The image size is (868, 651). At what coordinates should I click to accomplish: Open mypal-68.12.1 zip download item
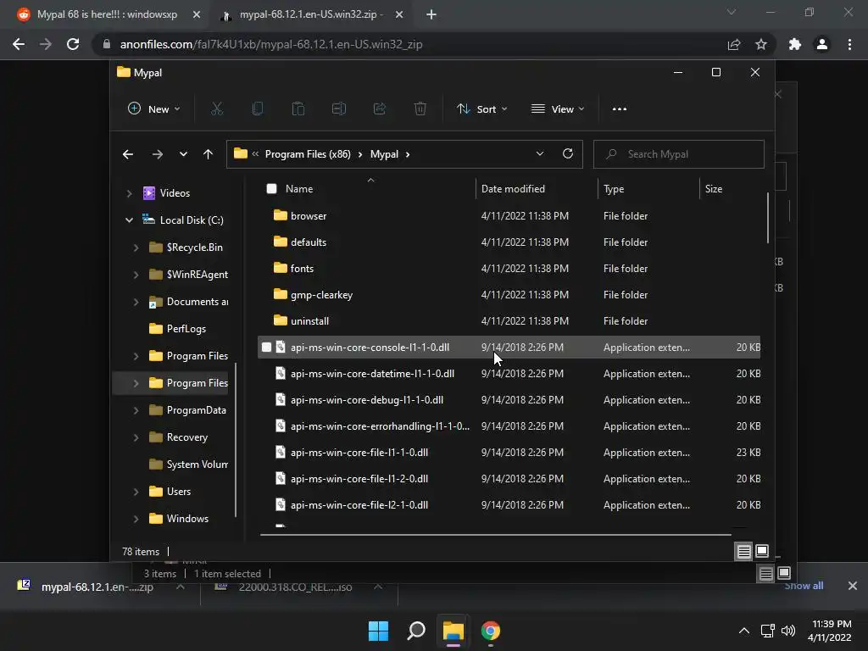click(97, 587)
